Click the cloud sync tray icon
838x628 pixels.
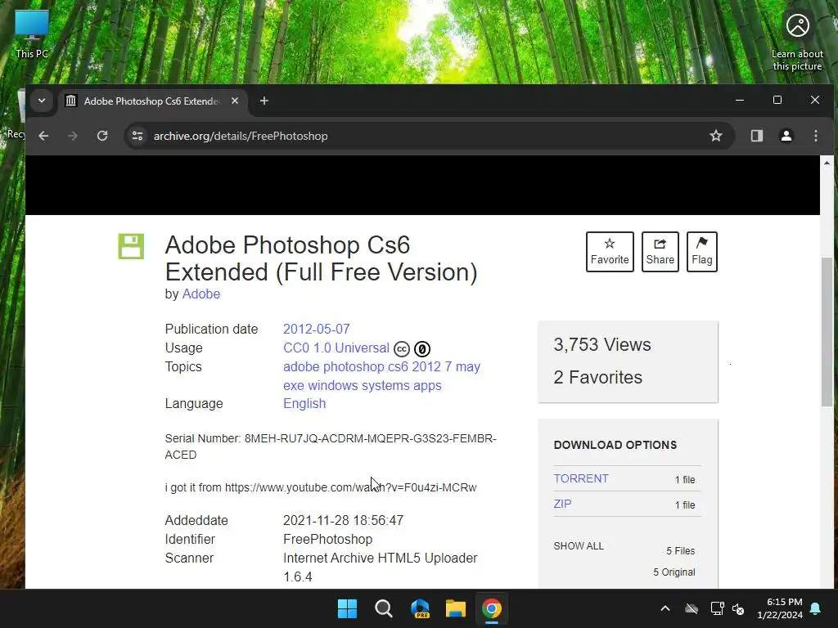click(692, 608)
